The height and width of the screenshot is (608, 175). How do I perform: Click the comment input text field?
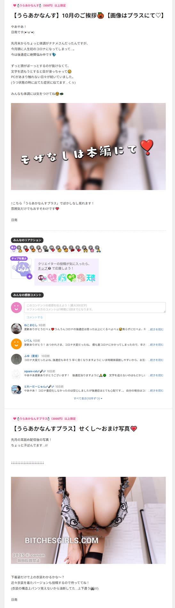click(x=95, y=308)
